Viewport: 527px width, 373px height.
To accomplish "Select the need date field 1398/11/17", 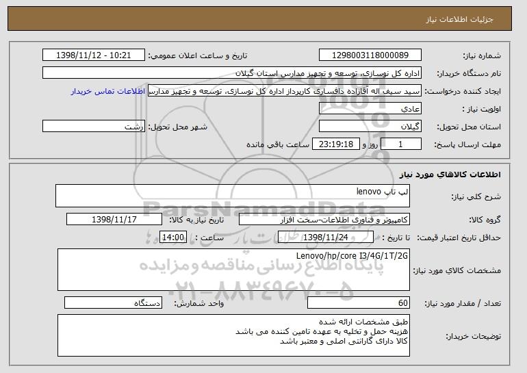I will point(114,220).
